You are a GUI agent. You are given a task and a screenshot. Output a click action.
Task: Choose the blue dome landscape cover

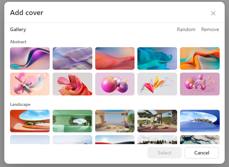(x=200, y=121)
